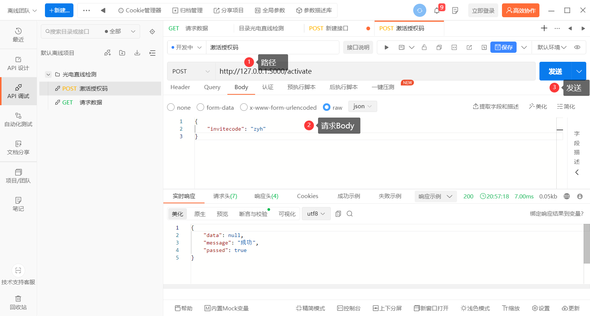Click the 接口说明 button
Screen dimensions: 590x316
[x=358, y=47]
